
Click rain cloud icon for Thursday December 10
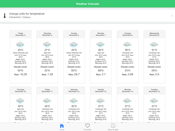[20, 101]
